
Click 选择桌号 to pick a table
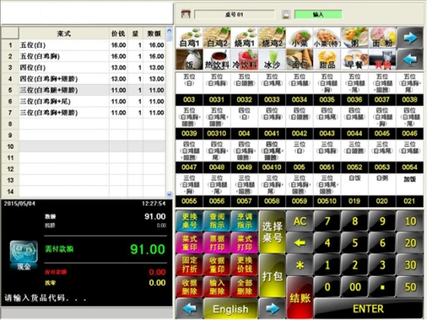point(272,232)
